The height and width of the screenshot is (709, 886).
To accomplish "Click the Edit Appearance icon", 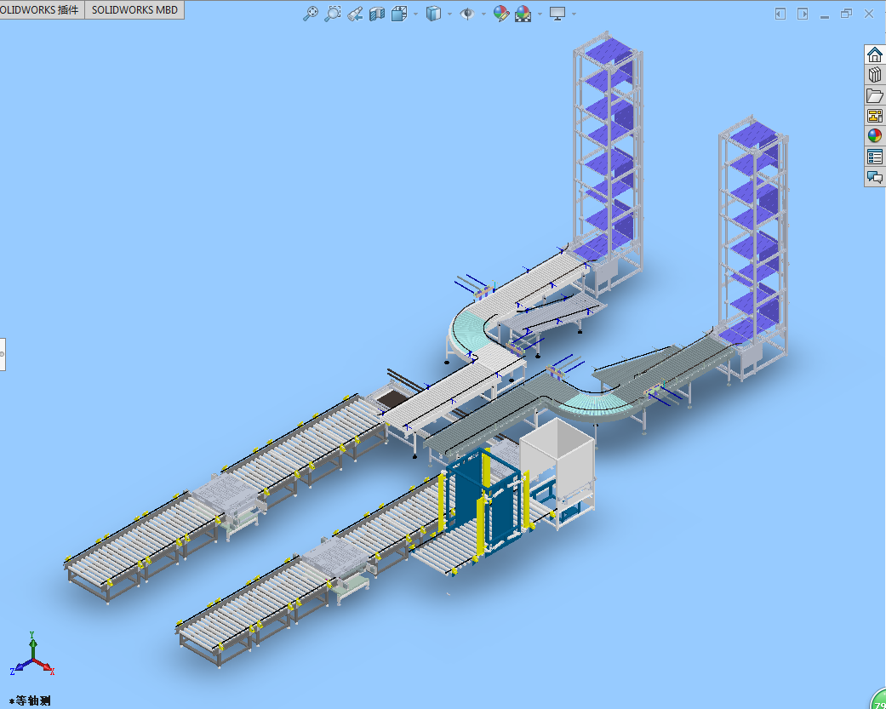I will tap(500, 14).
